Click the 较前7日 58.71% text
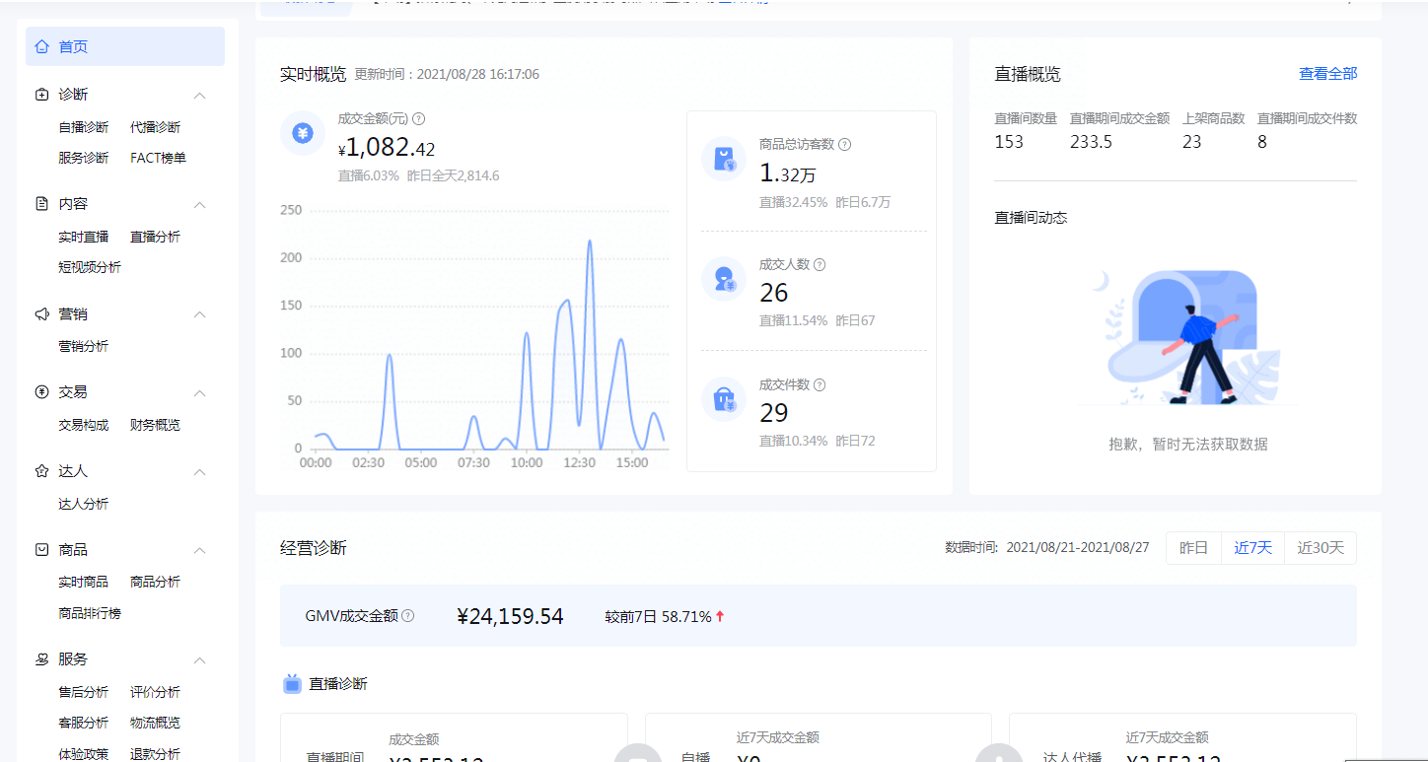This screenshot has width=1428, height=762. click(658, 616)
